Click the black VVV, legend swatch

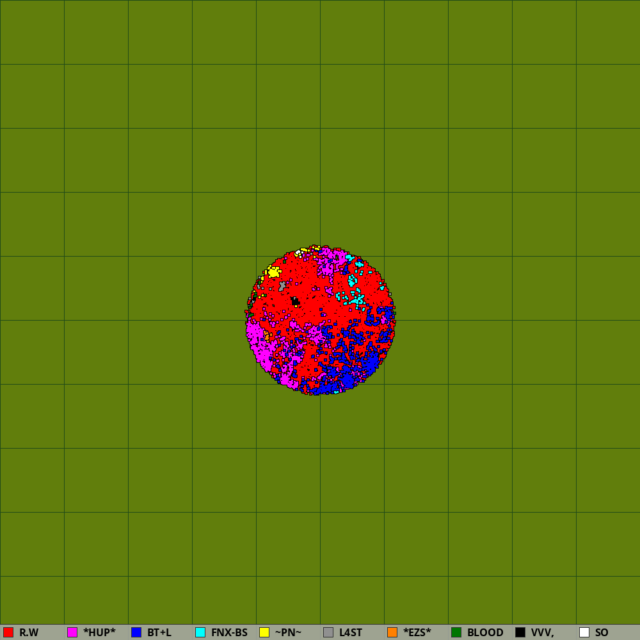(520, 632)
